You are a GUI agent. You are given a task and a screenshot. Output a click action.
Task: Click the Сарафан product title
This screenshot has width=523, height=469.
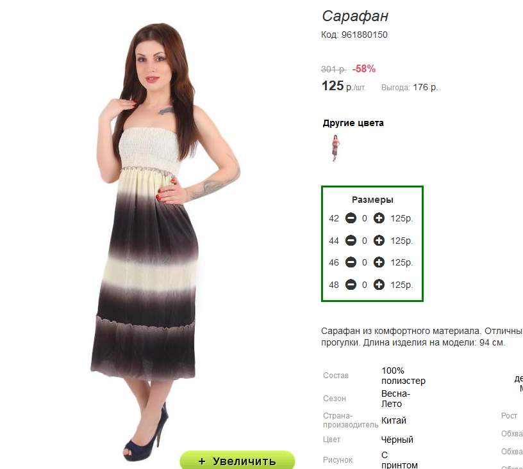(355, 16)
